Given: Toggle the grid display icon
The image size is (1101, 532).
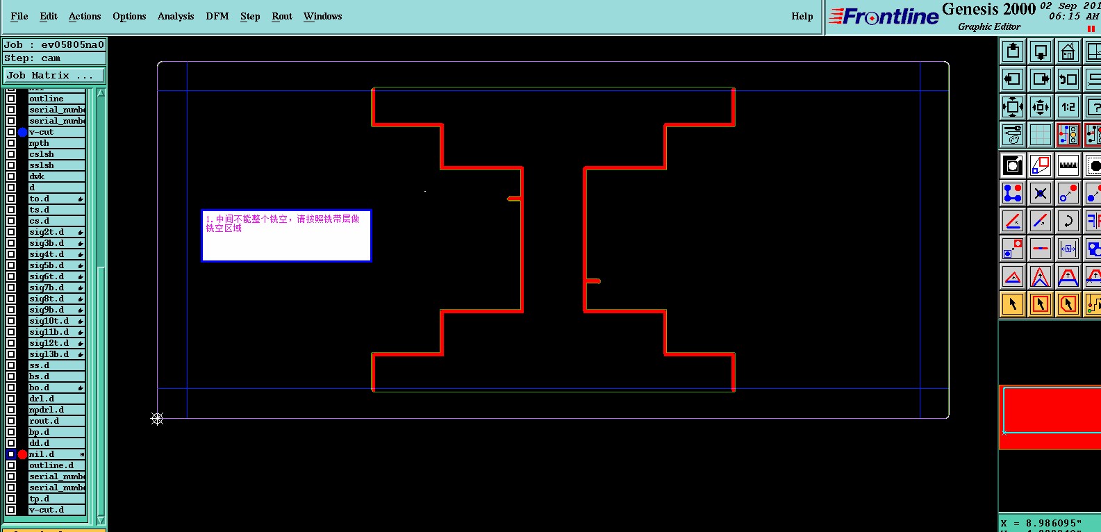Looking at the screenshot, I should [1041, 135].
